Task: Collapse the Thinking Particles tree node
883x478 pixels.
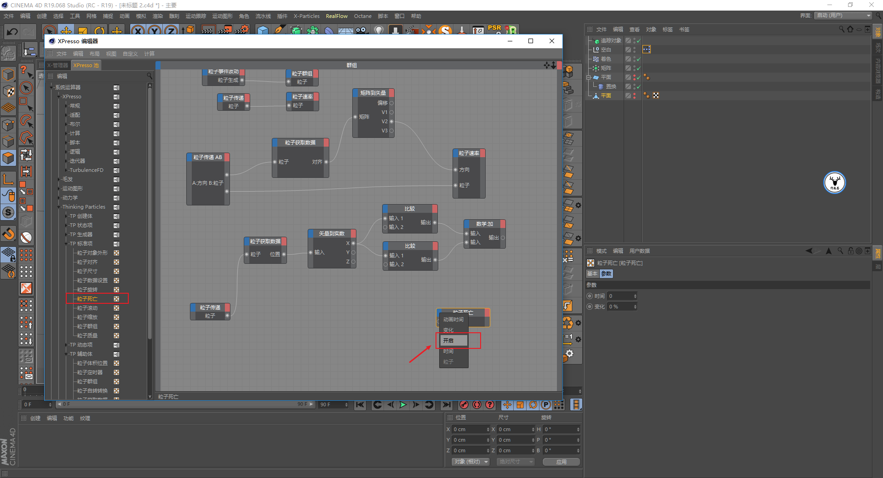Action: coord(59,207)
